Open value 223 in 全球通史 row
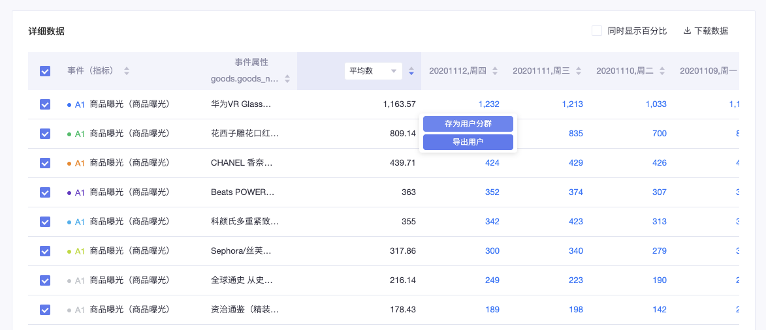 (576, 280)
